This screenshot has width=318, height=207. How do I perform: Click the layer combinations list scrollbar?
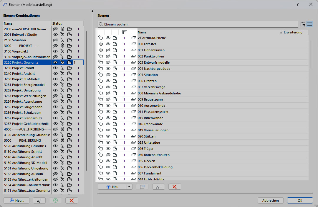(86, 101)
